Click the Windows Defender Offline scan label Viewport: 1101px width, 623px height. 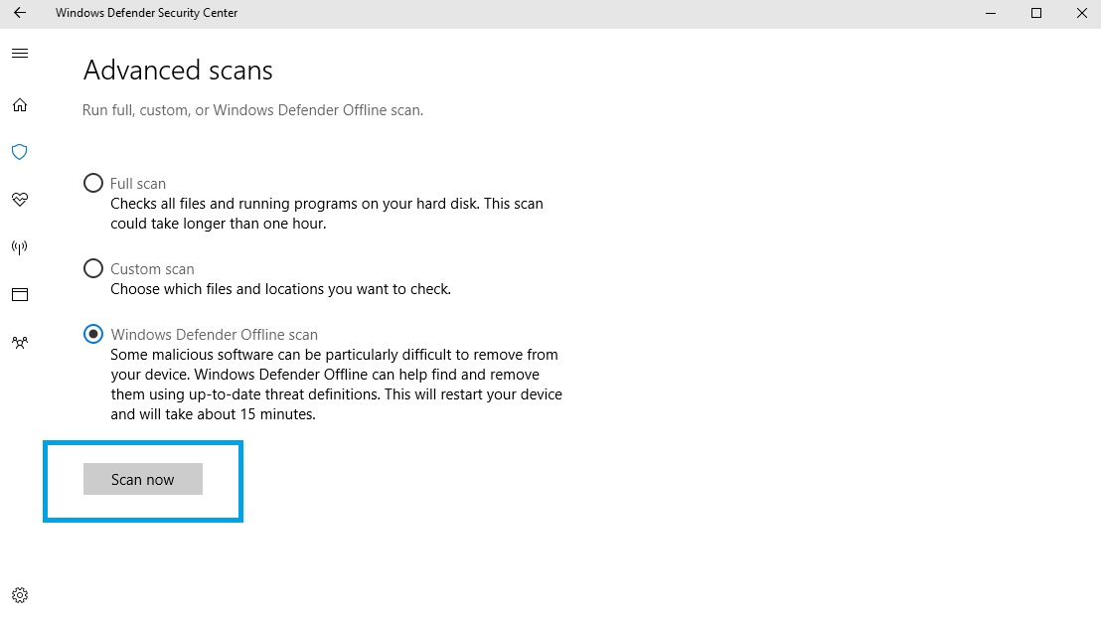click(215, 334)
